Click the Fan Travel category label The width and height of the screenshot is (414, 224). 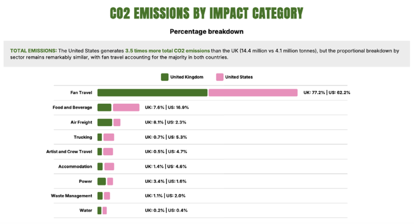pos(81,93)
